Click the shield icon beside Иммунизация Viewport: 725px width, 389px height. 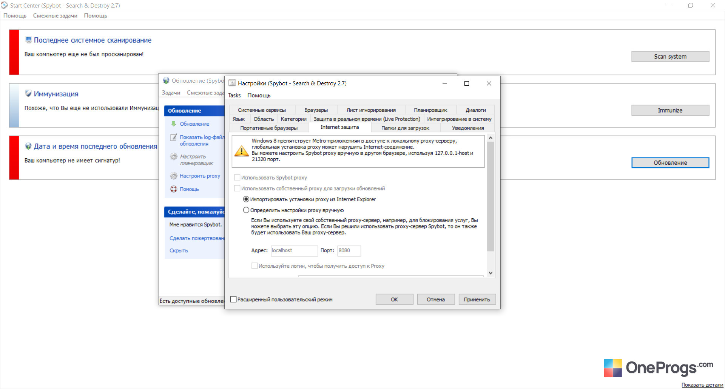click(x=28, y=93)
